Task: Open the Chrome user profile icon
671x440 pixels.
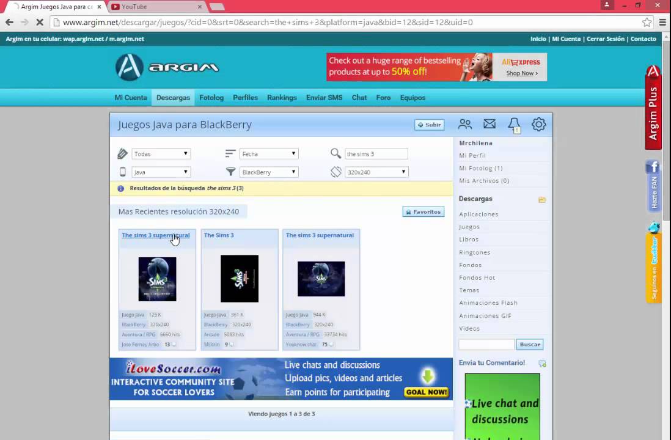Action: pos(606,5)
